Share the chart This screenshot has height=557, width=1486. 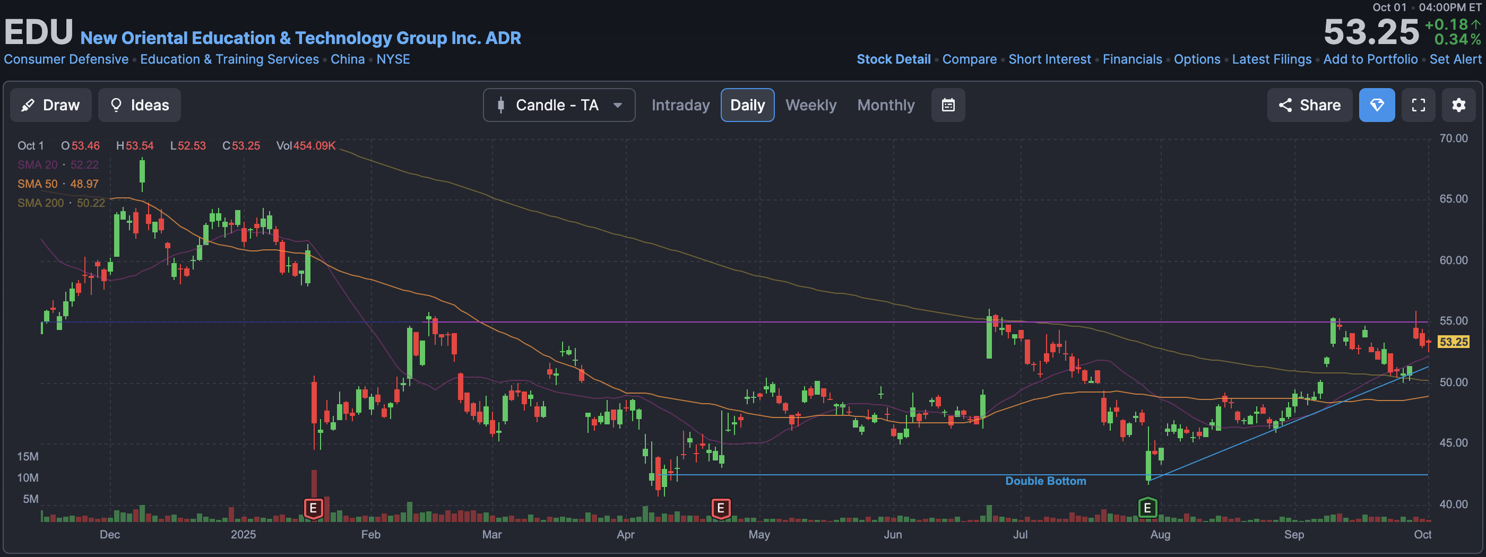1309,105
